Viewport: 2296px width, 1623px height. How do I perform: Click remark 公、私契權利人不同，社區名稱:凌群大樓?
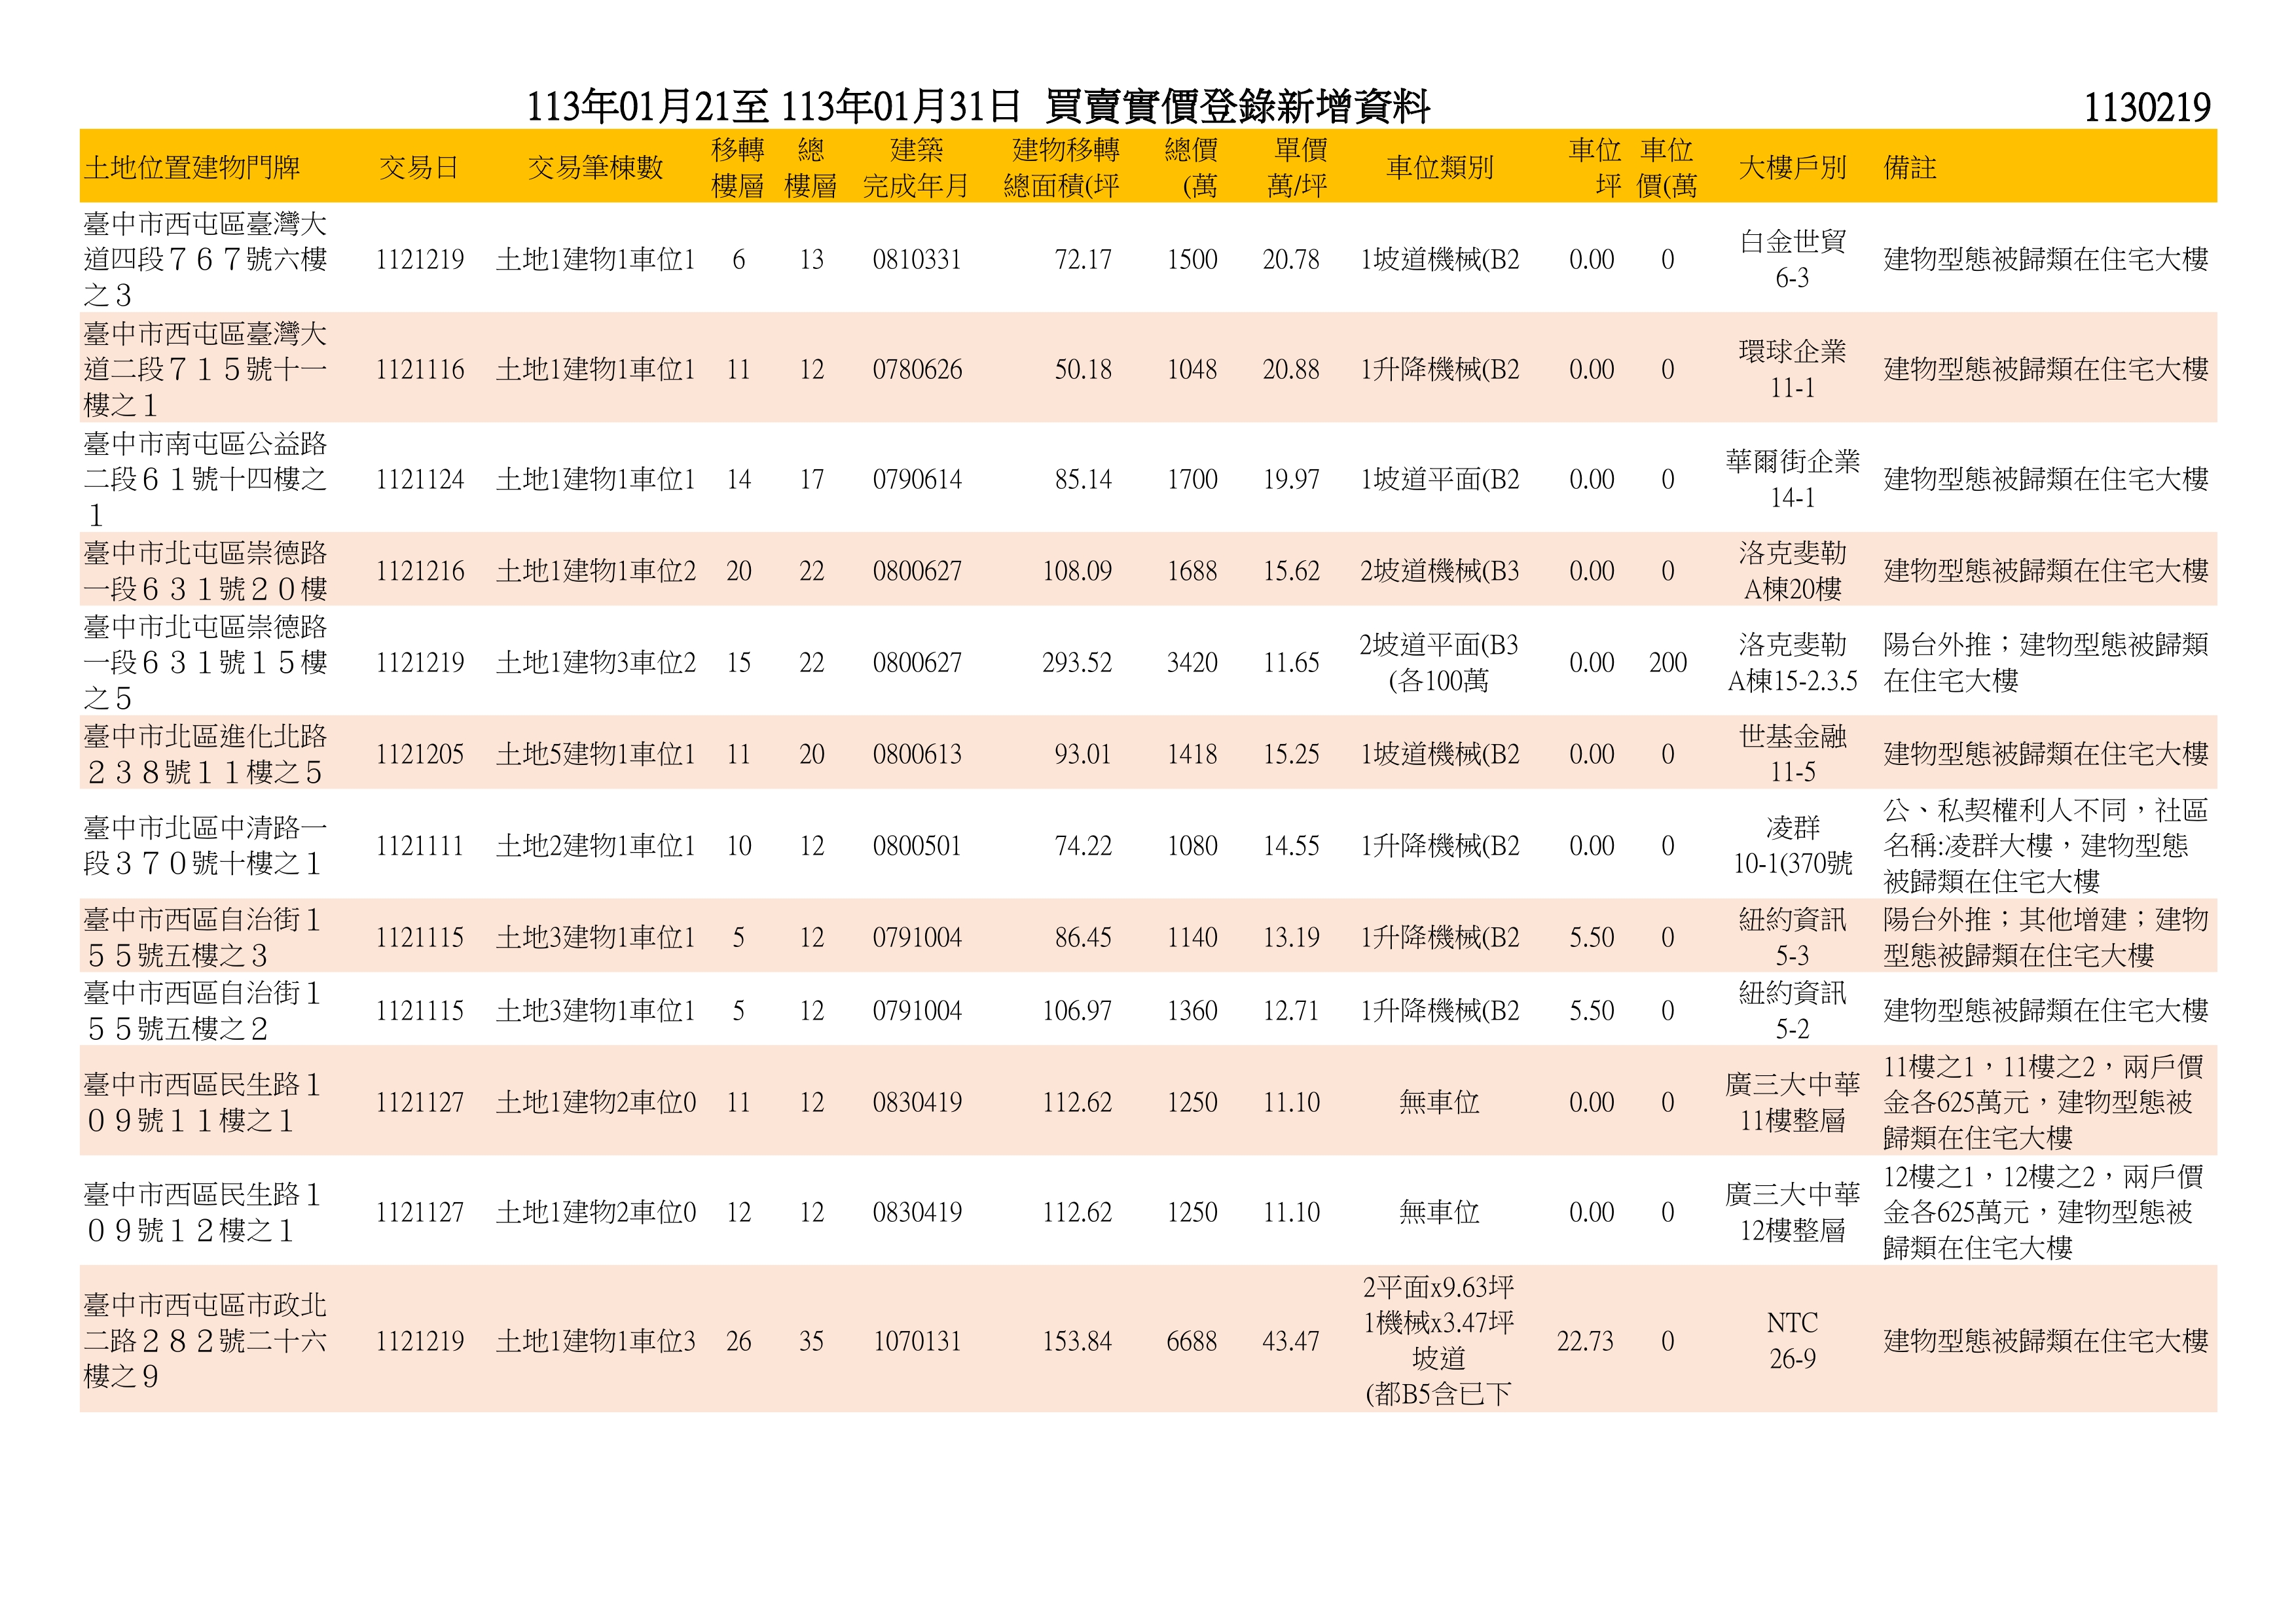[x=2045, y=829]
